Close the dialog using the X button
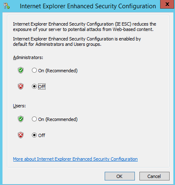This screenshot has height=185, width=175. pos(167,4)
